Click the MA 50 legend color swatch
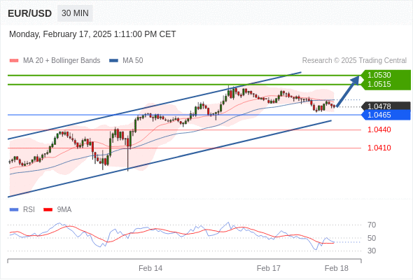The image size is (413, 280). coord(113,61)
